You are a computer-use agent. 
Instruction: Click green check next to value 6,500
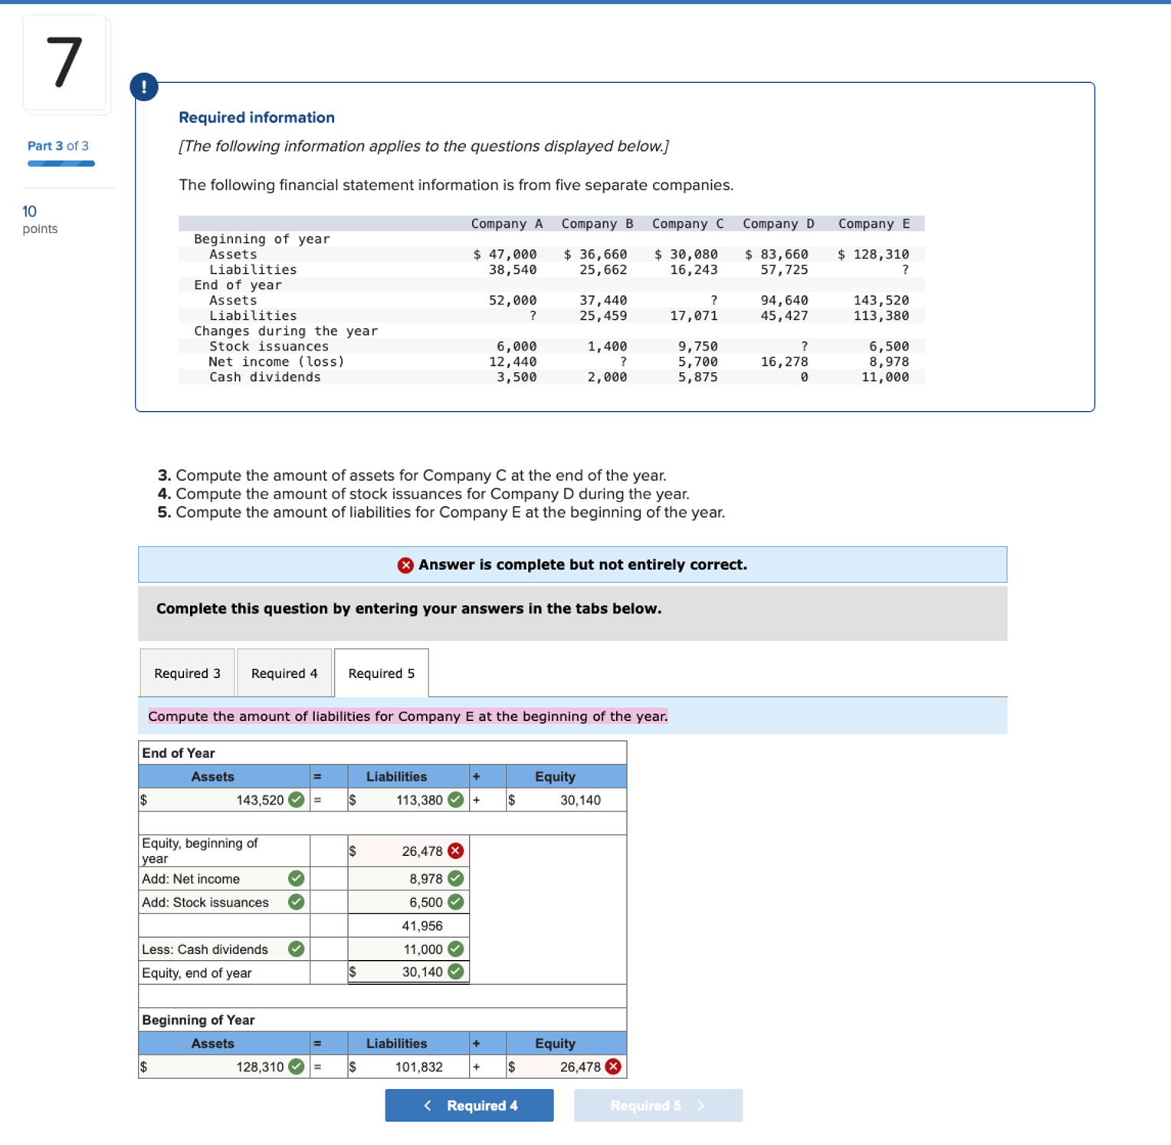(456, 902)
